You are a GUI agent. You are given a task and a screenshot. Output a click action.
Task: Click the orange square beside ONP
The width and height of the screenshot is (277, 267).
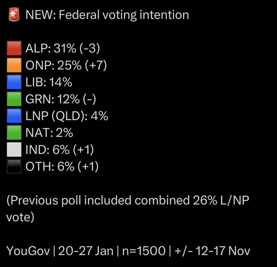click(x=14, y=66)
